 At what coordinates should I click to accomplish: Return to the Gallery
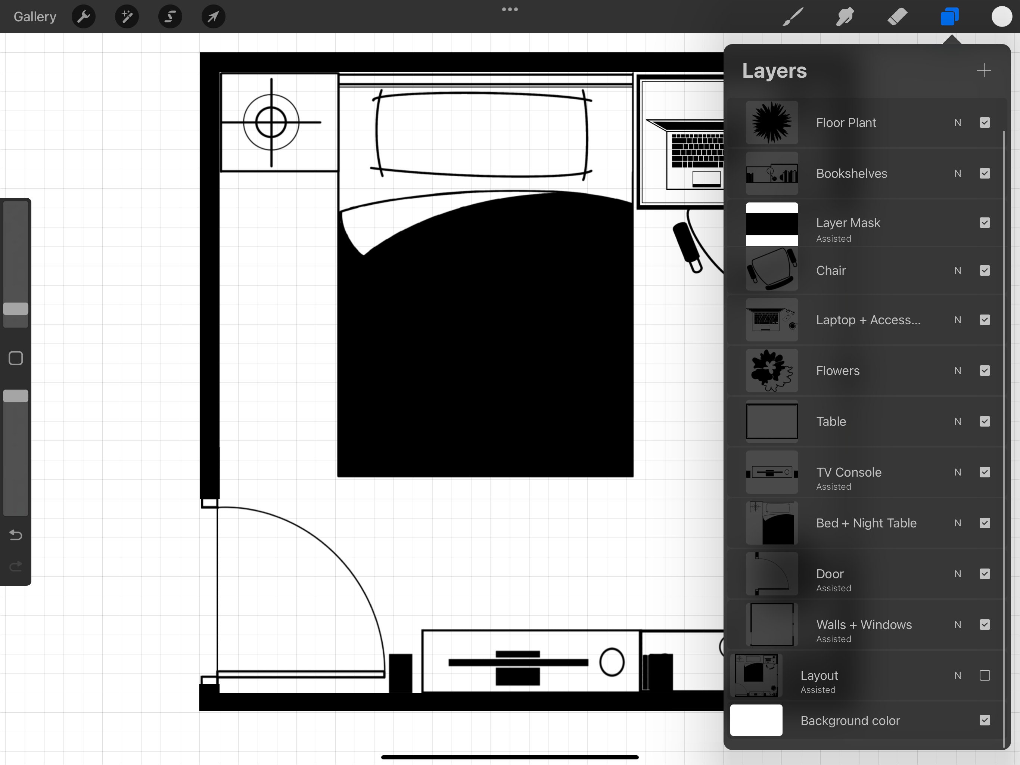34,16
